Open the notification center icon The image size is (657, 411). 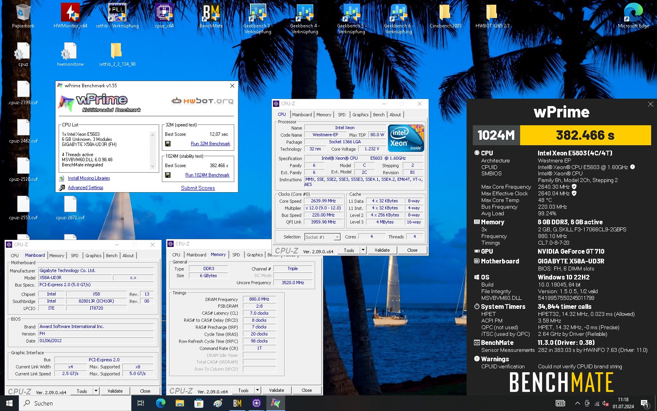click(x=645, y=403)
